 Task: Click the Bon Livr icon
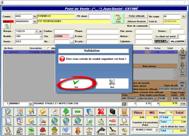click(x=89, y=121)
